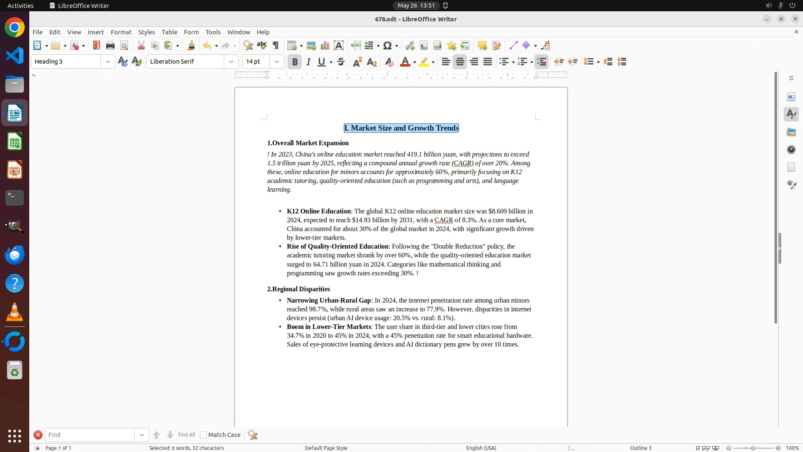Click the Find All button
The height and width of the screenshot is (452, 803).
[x=186, y=435]
